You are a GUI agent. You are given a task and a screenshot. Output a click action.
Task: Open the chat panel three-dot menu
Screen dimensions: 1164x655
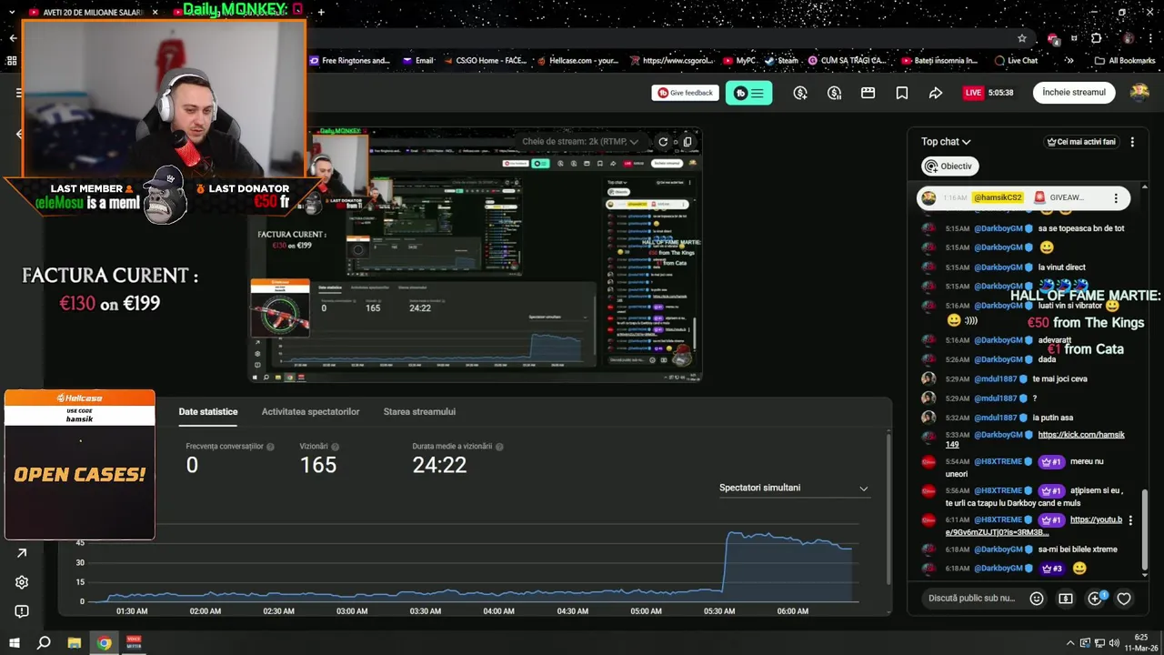point(1132,142)
